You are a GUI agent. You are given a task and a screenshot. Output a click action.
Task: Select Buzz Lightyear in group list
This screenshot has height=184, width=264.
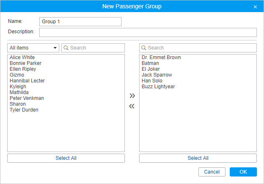[158, 87]
